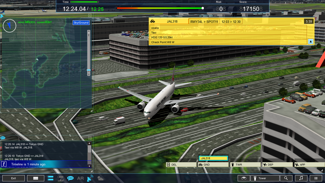This screenshot has width=325, height=183.
Task: Open the binoculars view button
Action: pyautogui.click(x=244, y=178)
